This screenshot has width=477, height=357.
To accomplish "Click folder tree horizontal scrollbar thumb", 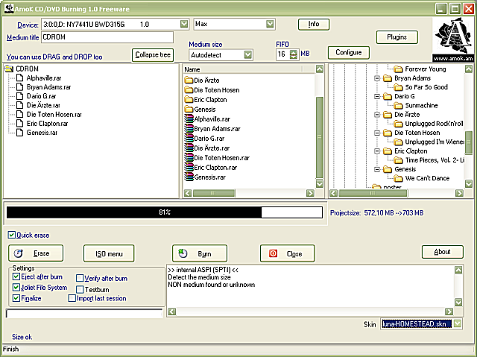I will [x=373, y=193].
